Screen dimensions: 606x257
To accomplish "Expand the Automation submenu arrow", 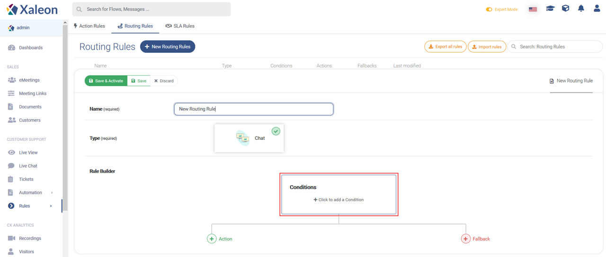I will pos(52,193).
